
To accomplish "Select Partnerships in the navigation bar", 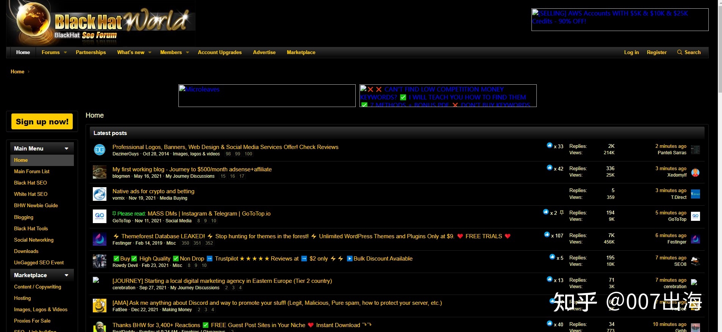I will pos(91,52).
